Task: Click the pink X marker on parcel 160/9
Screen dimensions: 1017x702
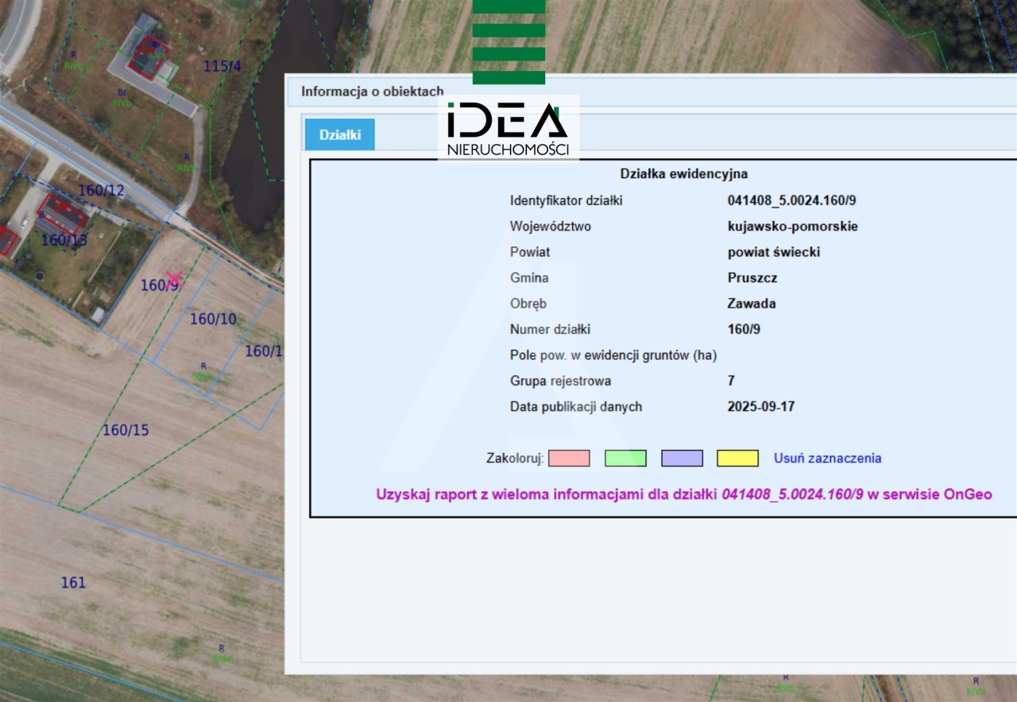Action: pos(174,279)
